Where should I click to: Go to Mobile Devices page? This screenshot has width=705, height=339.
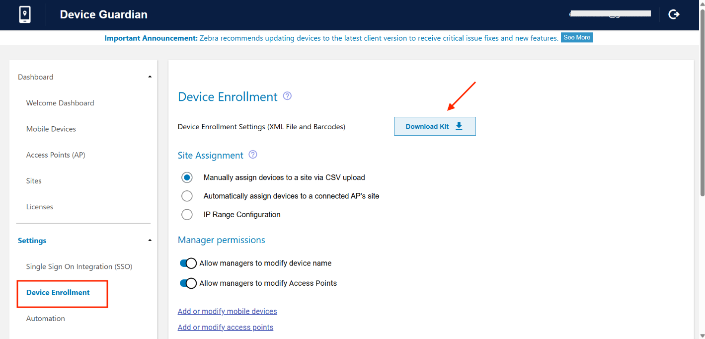pos(51,129)
